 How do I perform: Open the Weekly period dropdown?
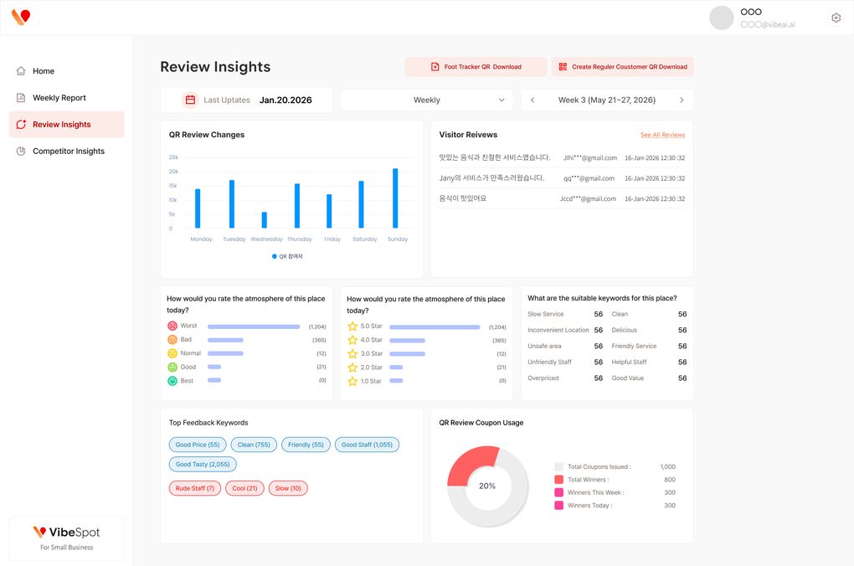[x=426, y=100]
